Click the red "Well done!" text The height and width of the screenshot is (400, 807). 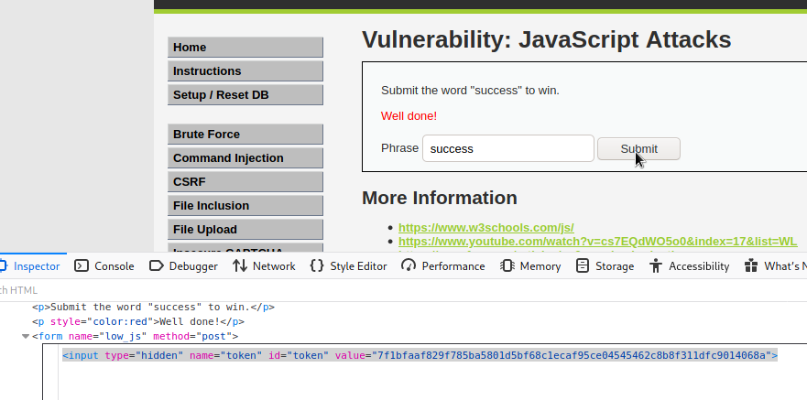409,116
